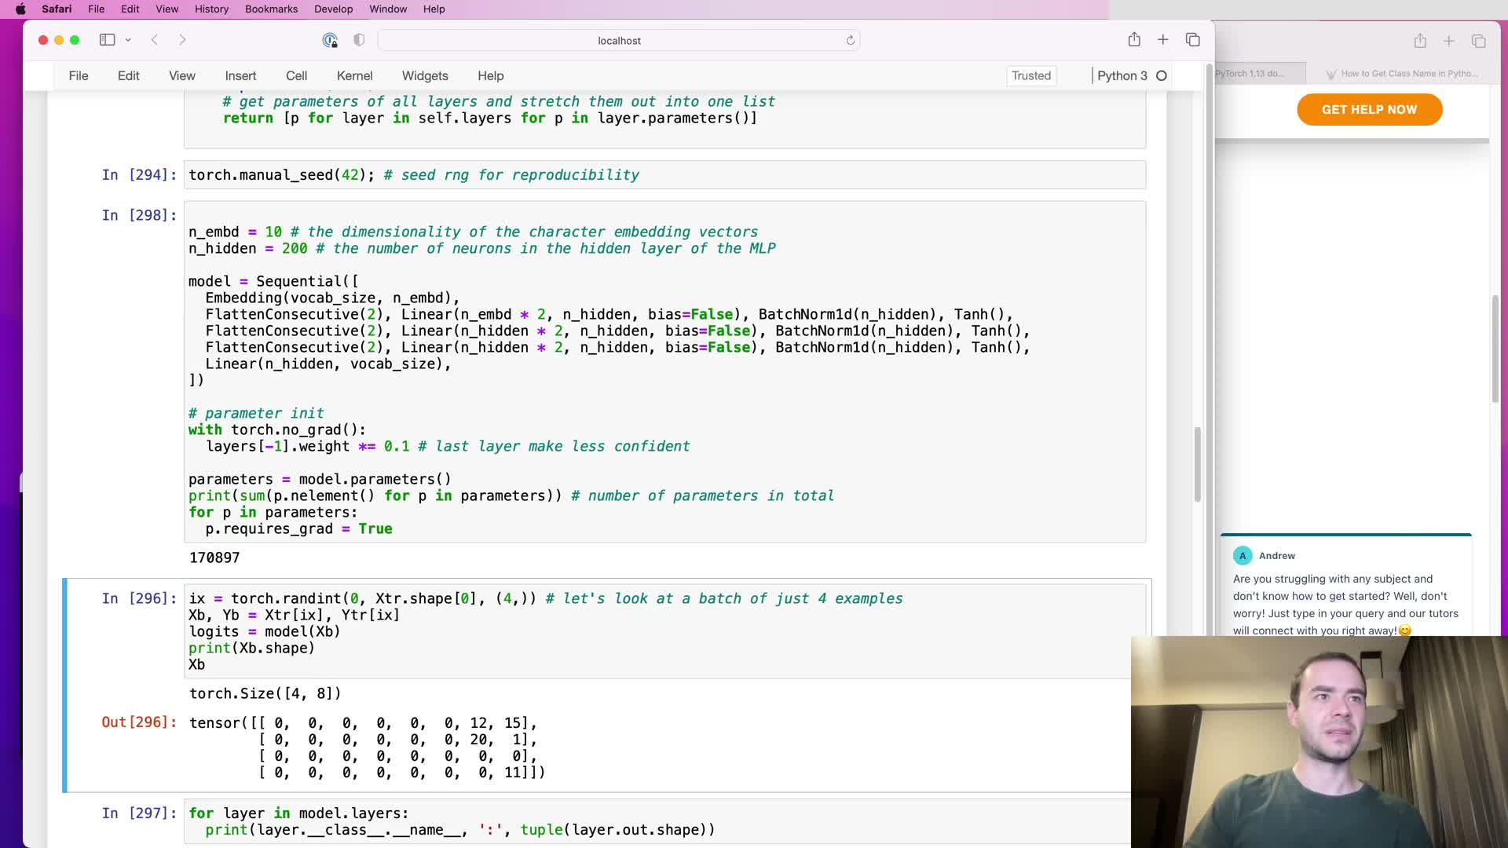The width and height of the screenshot is (1508, 848).
Task: Click the password manager extension icon
Action: coord(330,40)
